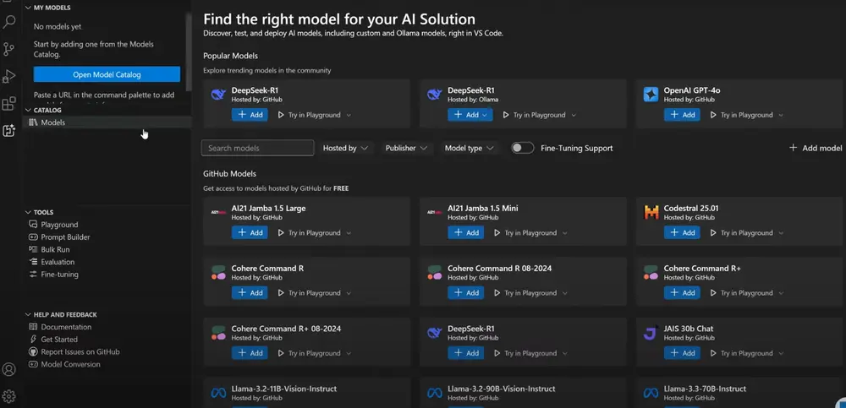Click the OpenAI GPT-4o logo

pyautogui.click(x=651, y=95)
